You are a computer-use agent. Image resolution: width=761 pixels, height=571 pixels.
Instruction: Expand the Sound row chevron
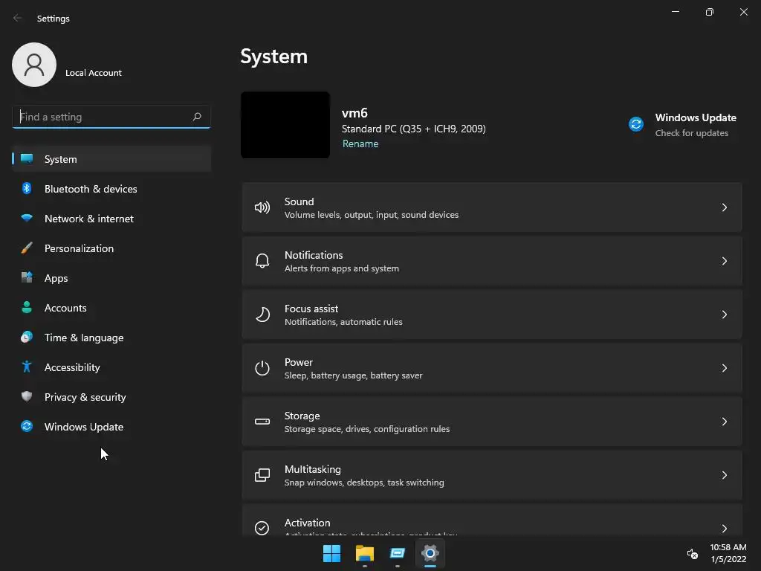pyautogui.click(x=724, y=208)
